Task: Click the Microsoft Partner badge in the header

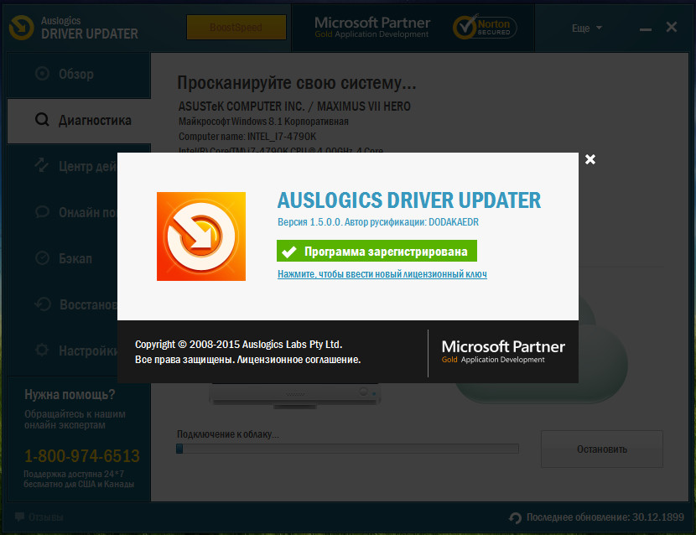Action: tap(372, 27)
